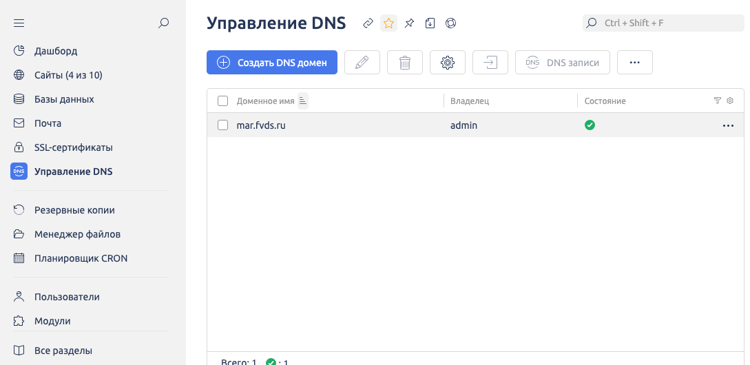Viewport: 750px width, 365px height.
Task: Open SSL-сертификаты in the sidebar
Action: (73, 147)
